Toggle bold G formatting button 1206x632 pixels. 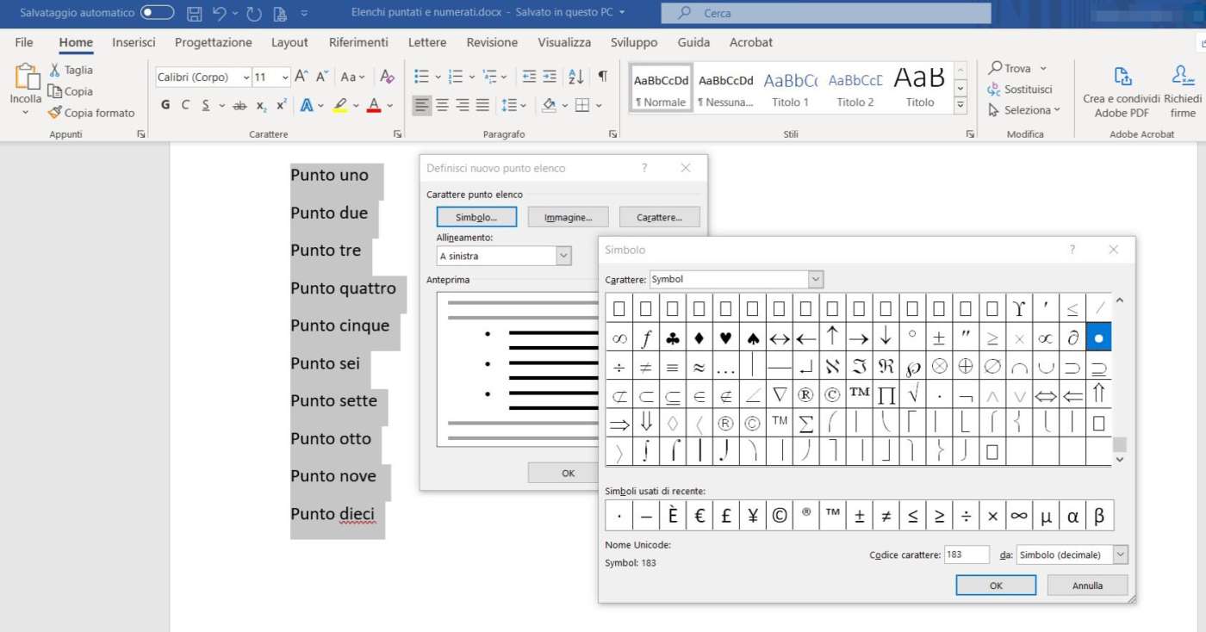pos(165,105)
